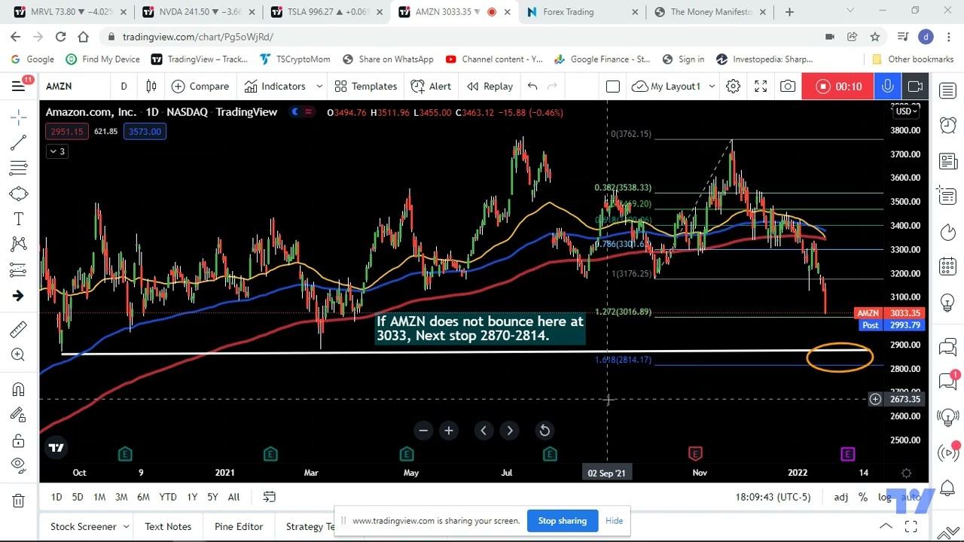Take a chart snapshot with camera

click(x=788, y=87)
